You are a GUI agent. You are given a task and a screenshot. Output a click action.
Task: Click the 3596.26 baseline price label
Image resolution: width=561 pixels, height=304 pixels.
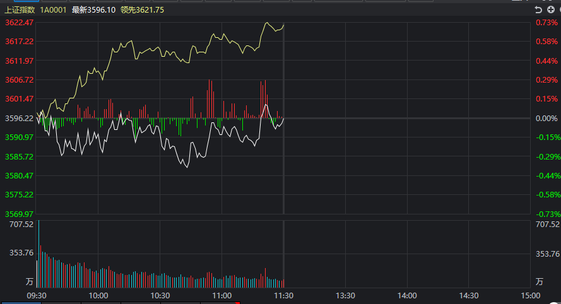(x=19, y=118)
